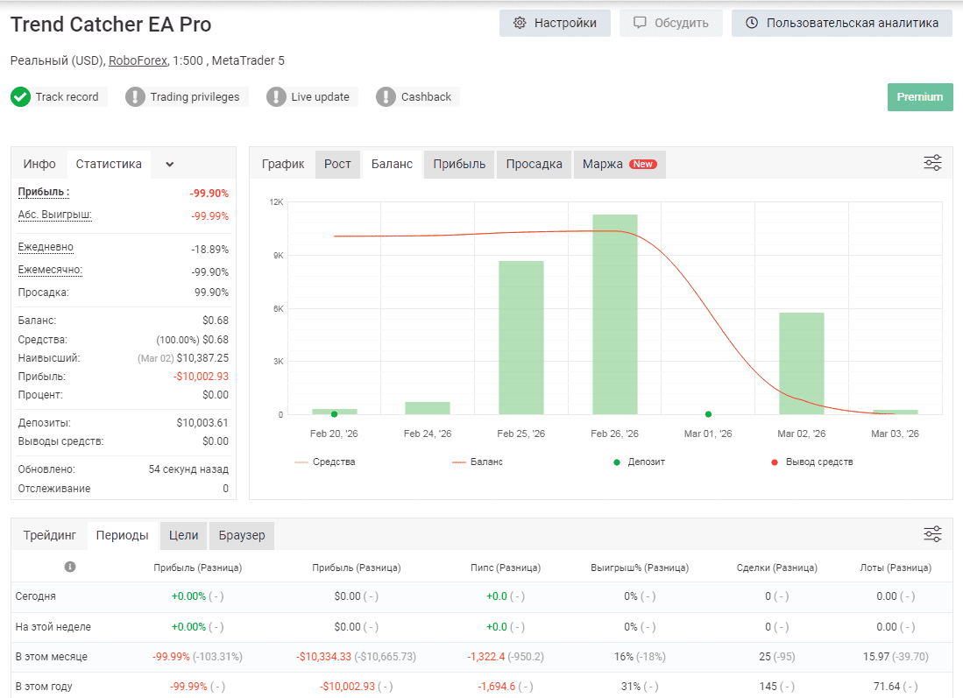
Task: Click the info icon in periods table
Action: (x=70, y=567)
